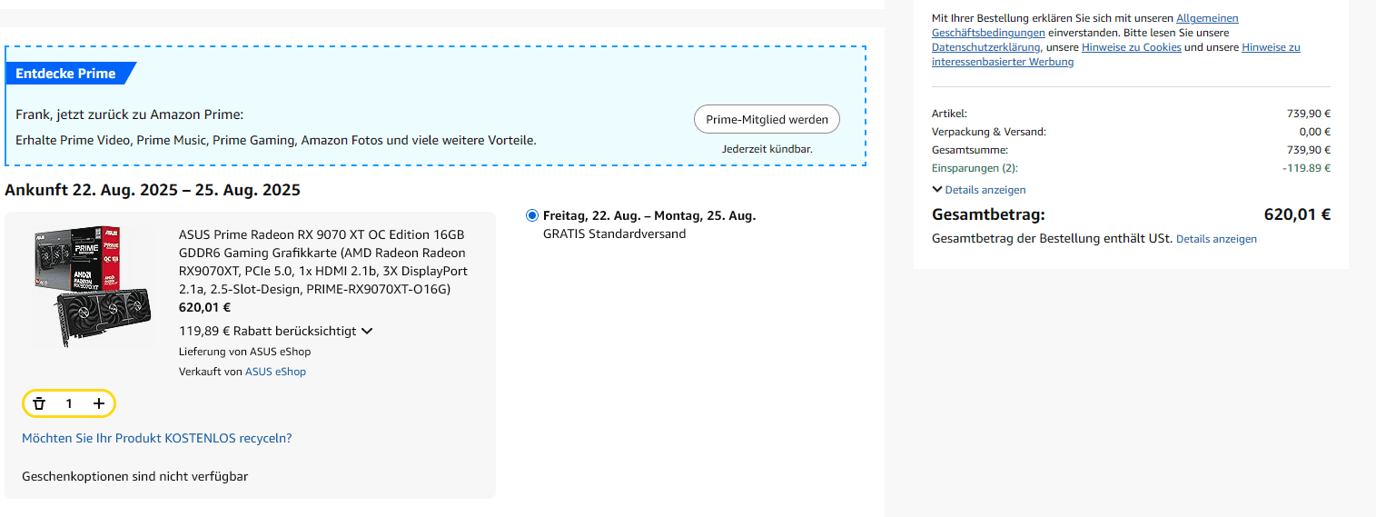Click the Einsparungen (2) label
Screen dimensions: 1376x517
[975, 168]
